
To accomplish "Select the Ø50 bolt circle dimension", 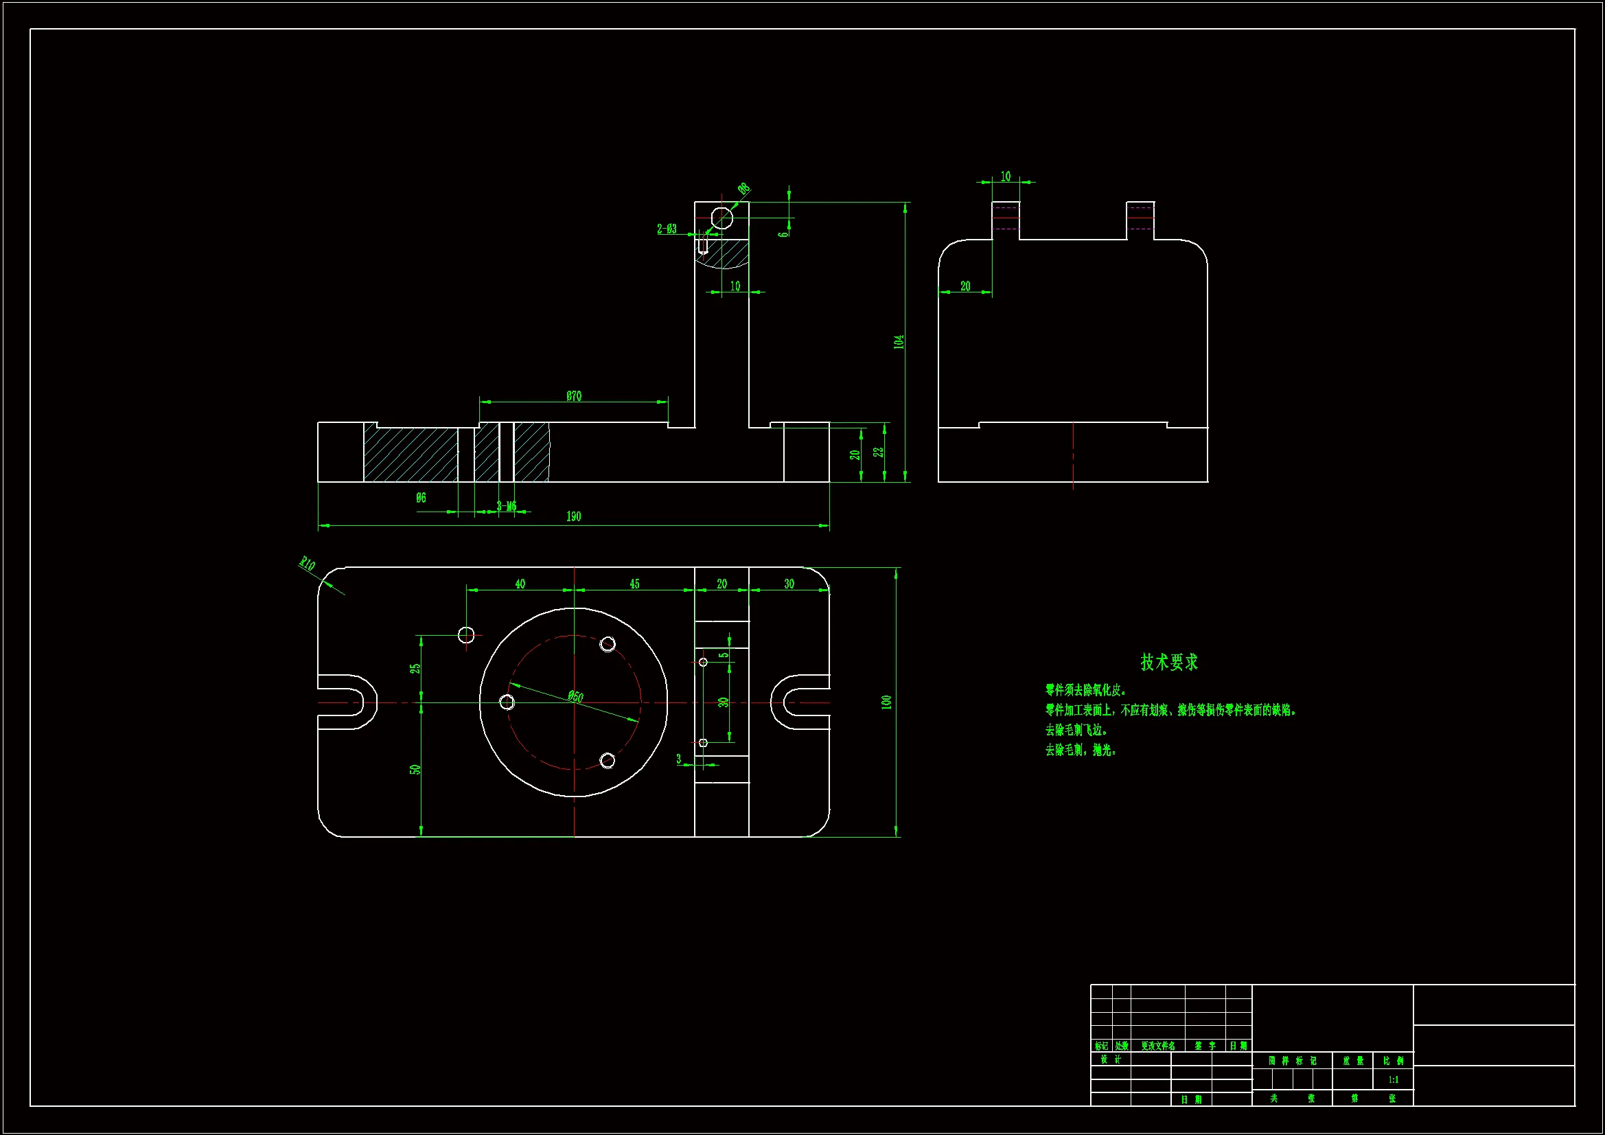I will point(575,696).
